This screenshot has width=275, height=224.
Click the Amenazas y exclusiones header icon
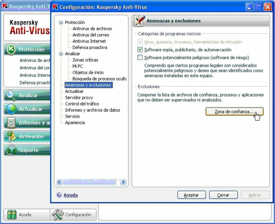[x=139, y=20]
